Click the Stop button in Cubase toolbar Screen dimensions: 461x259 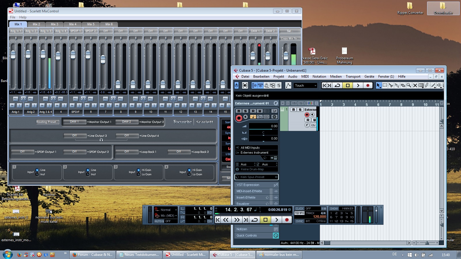tap(348, 85)
